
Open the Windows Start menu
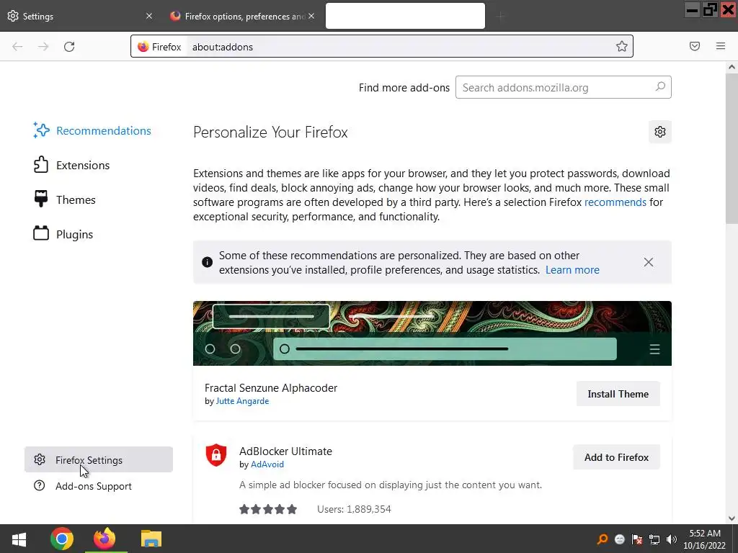19,539
